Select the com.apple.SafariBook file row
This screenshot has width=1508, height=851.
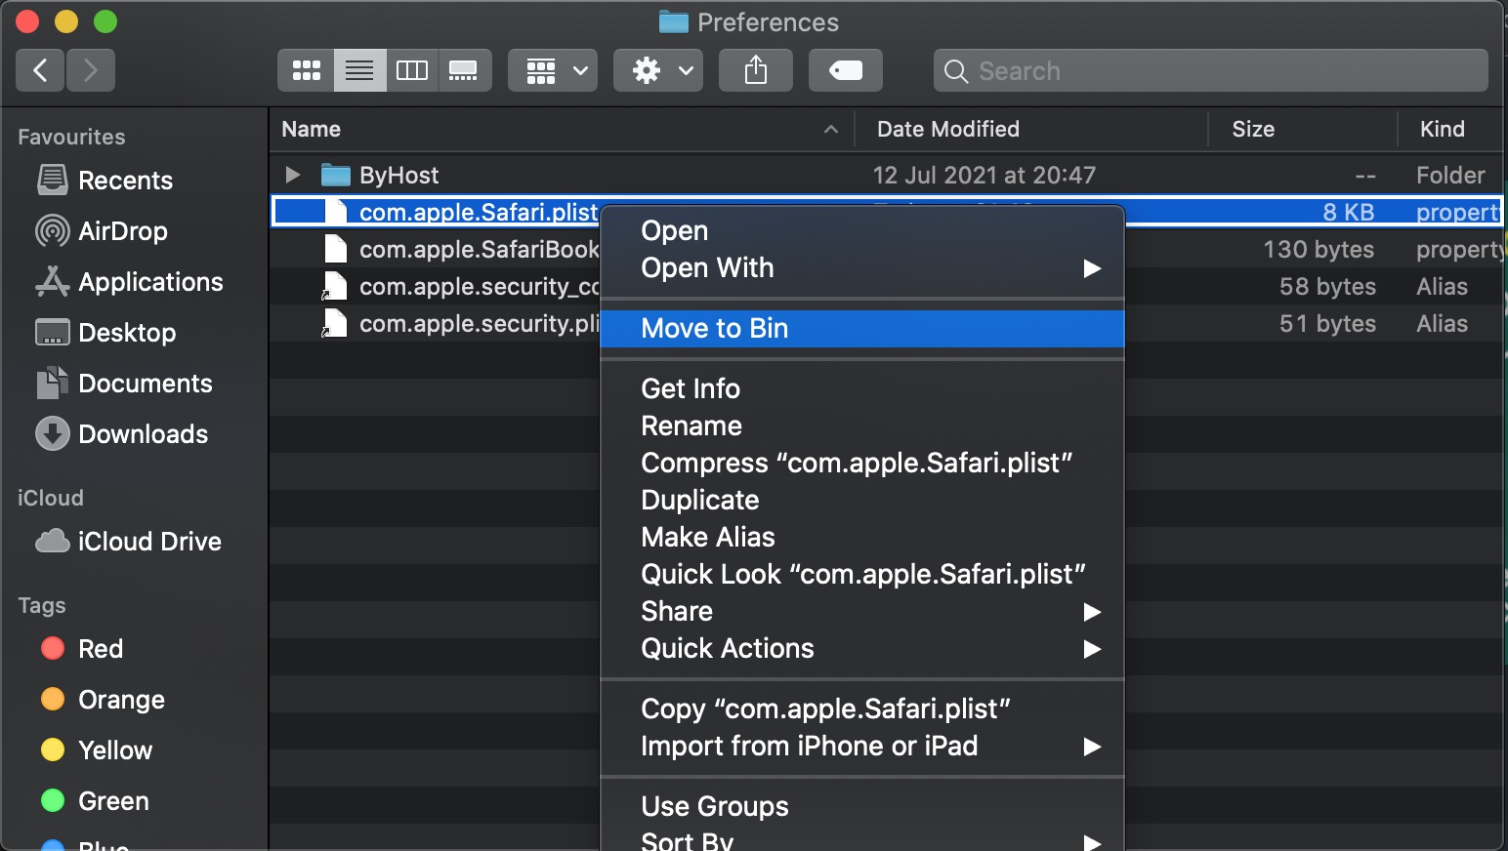click(x=435, y=249)
